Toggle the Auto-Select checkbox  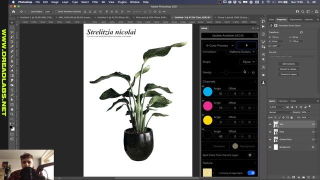tap(29, 11)
